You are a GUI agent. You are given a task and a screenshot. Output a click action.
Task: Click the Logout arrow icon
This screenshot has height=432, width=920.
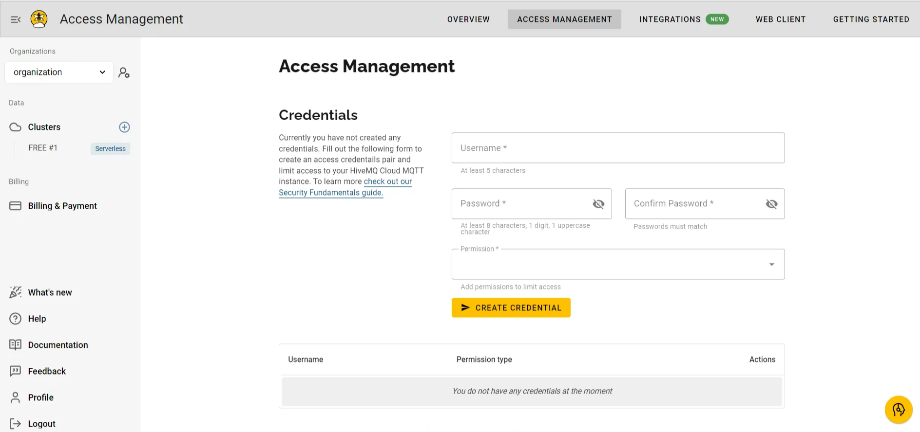click(16, 424)
